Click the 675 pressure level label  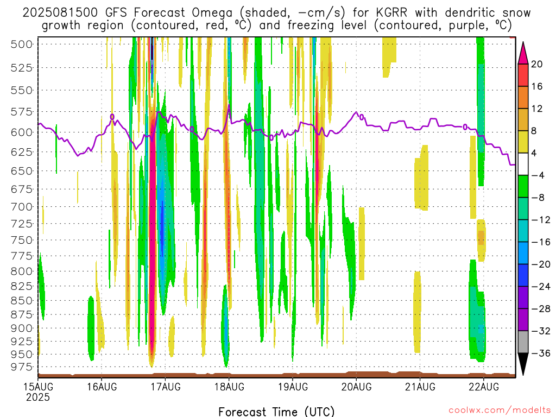(22, 189)
